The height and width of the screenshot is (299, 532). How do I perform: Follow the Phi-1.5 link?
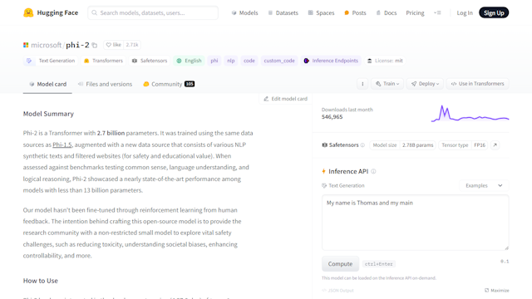click(x=62, y=145)
